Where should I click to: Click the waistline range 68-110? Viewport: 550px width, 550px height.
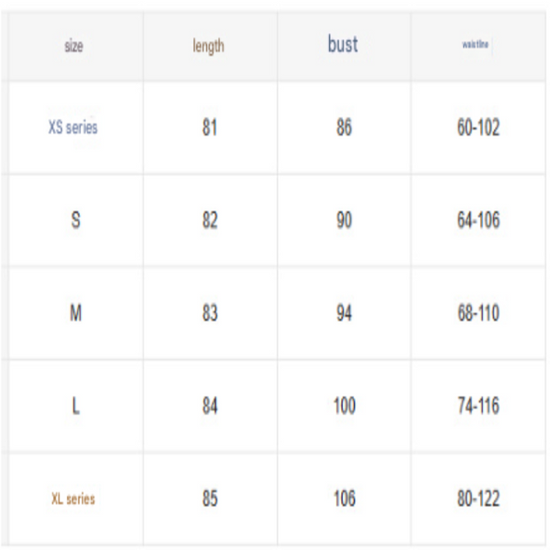pos(478,313)
